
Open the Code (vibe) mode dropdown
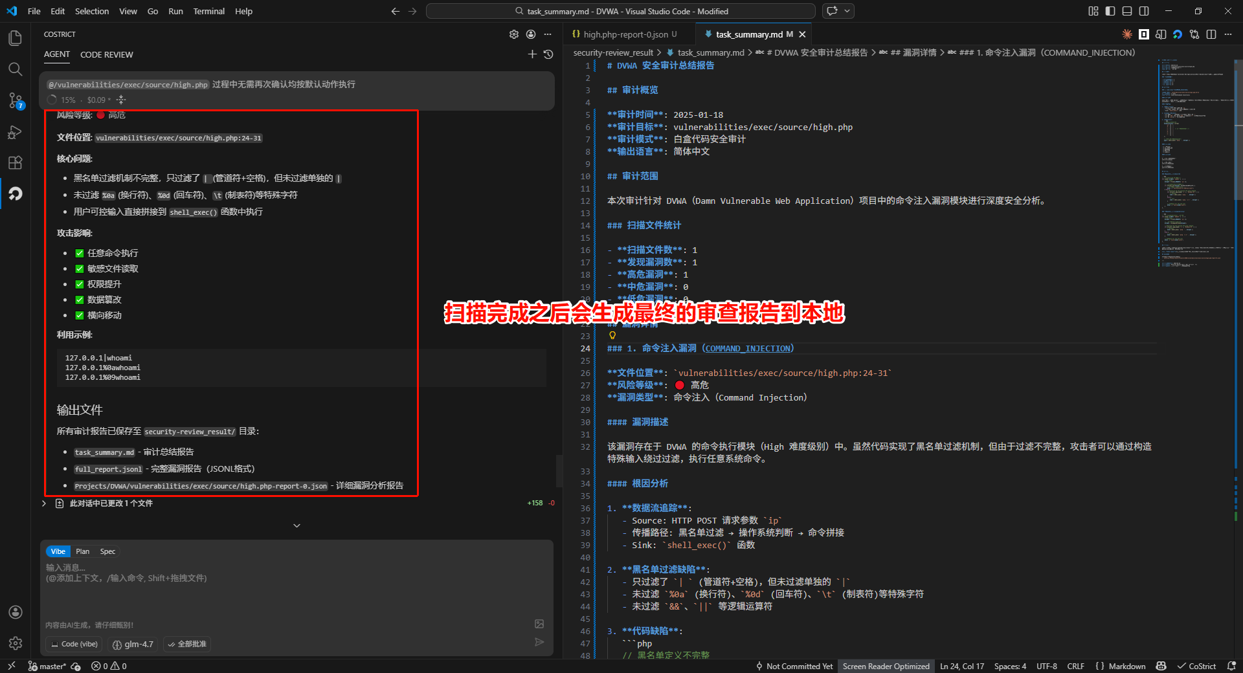[x=74, y=644]
